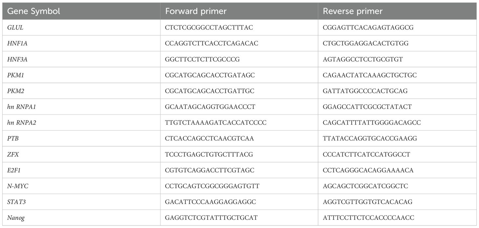
Task: Click the Gene Symbol column header
Action: 33,11
